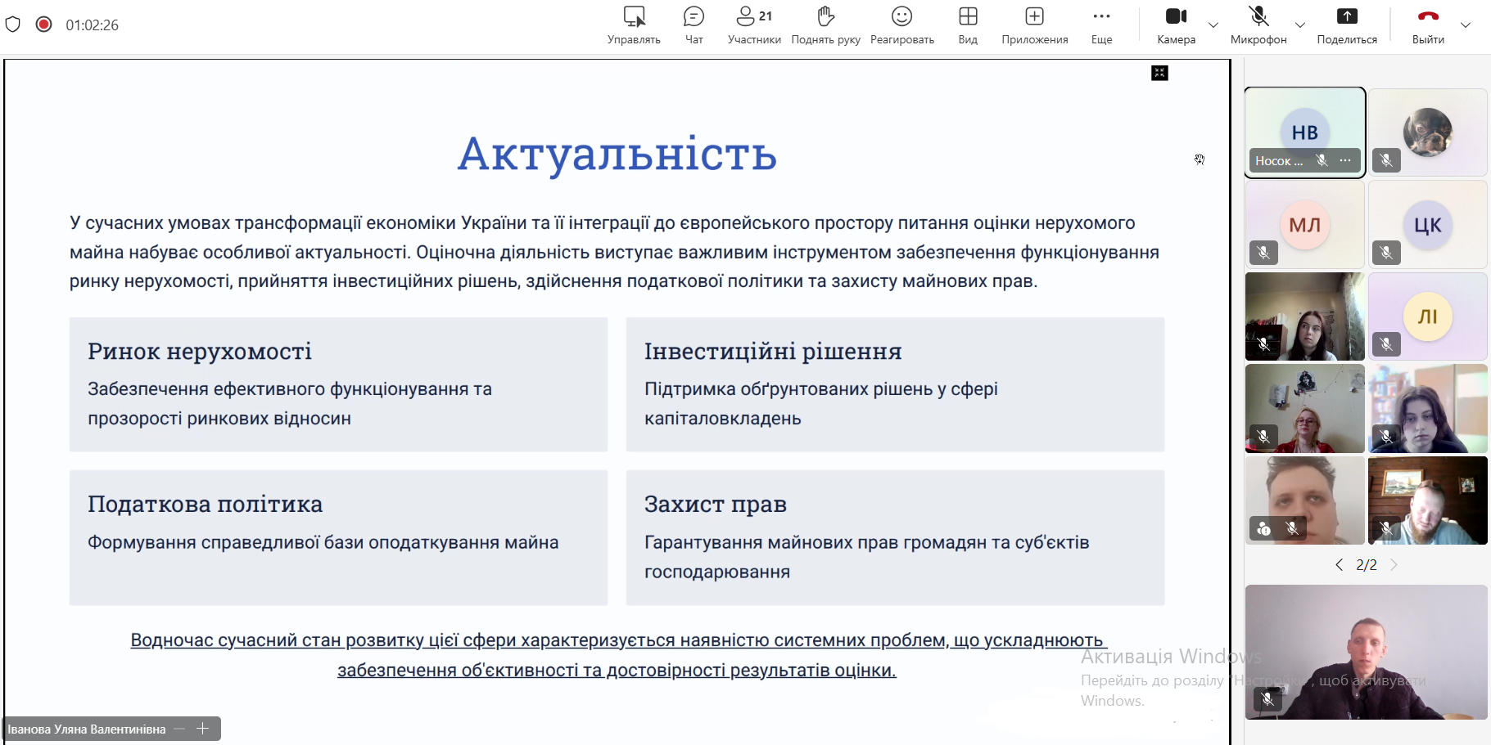Viewport: 1491px width, 745px height.
Task: Open the Чат (Chat) panel
Action: [694, 25]
